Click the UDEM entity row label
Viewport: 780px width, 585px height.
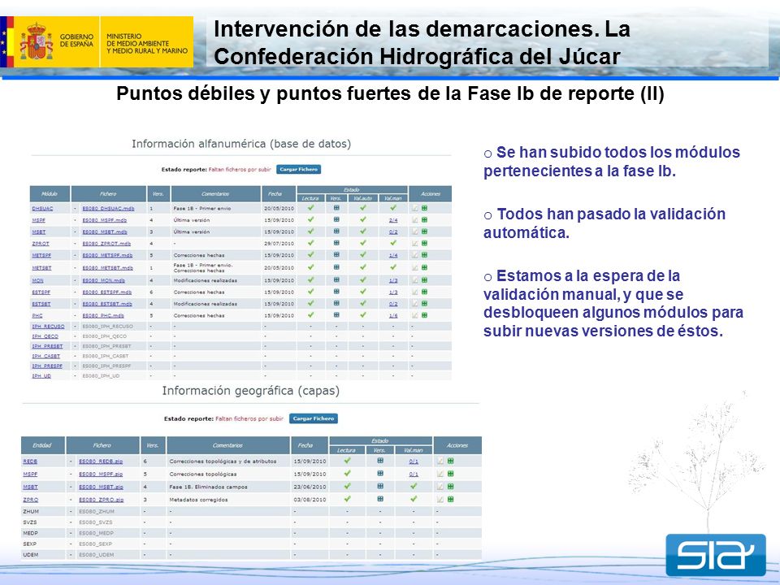30,555
